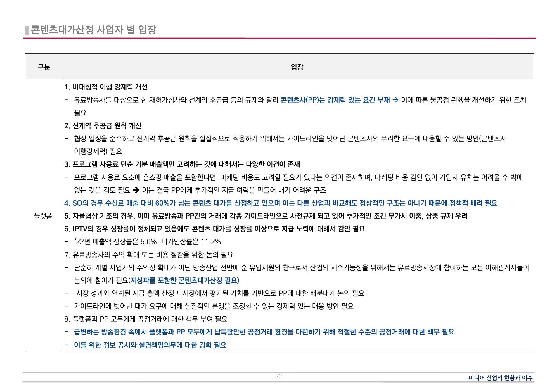Click the line starting 단순히 개별 사업자의 수익성
This screenshot has width=559, height=387.
[301, 268]
